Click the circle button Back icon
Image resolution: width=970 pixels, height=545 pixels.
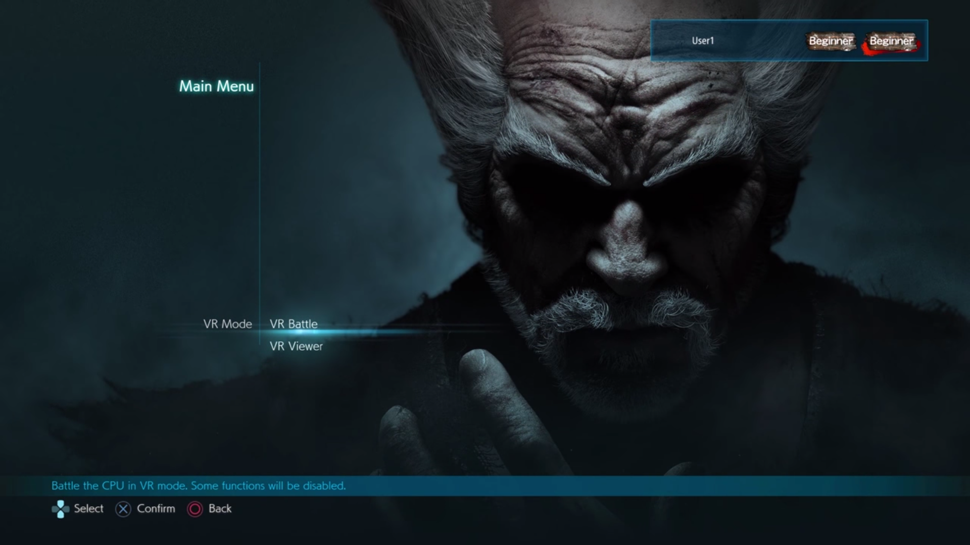coord(195,509)
